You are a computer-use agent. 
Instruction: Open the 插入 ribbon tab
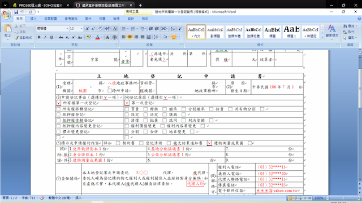[x=33, y=19]
